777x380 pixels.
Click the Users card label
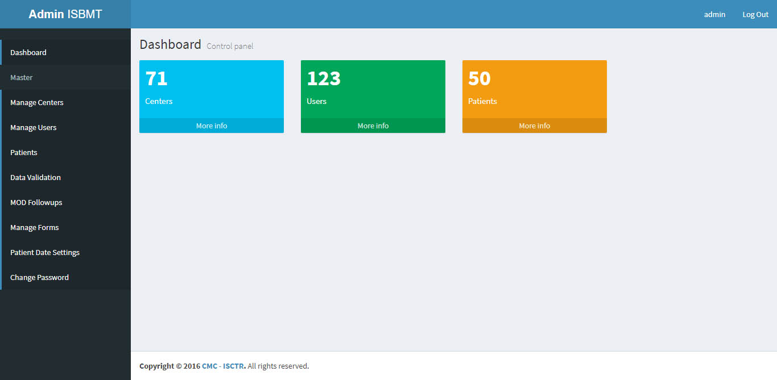[x=317, y=101]
